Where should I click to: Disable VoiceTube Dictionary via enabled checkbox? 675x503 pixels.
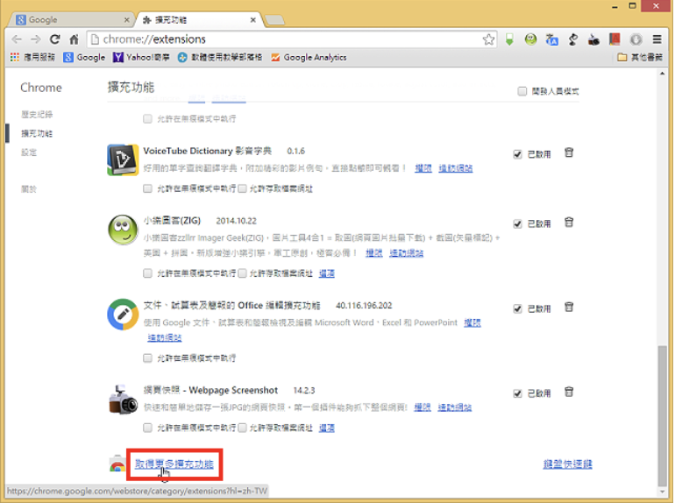click(x=517, y=154)
